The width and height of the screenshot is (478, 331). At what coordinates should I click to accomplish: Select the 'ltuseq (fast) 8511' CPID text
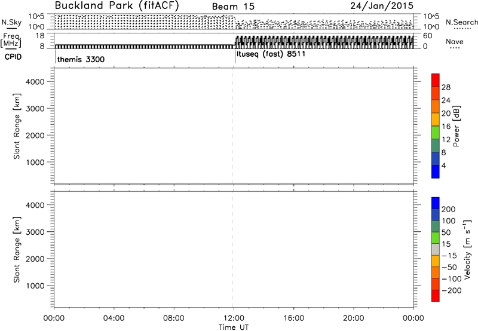point(271,54)
